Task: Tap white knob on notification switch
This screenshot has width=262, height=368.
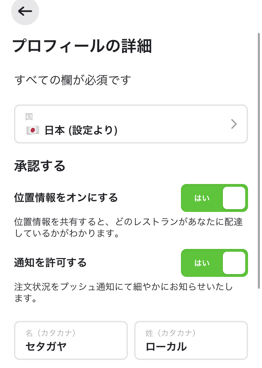Action: point(234,263)
